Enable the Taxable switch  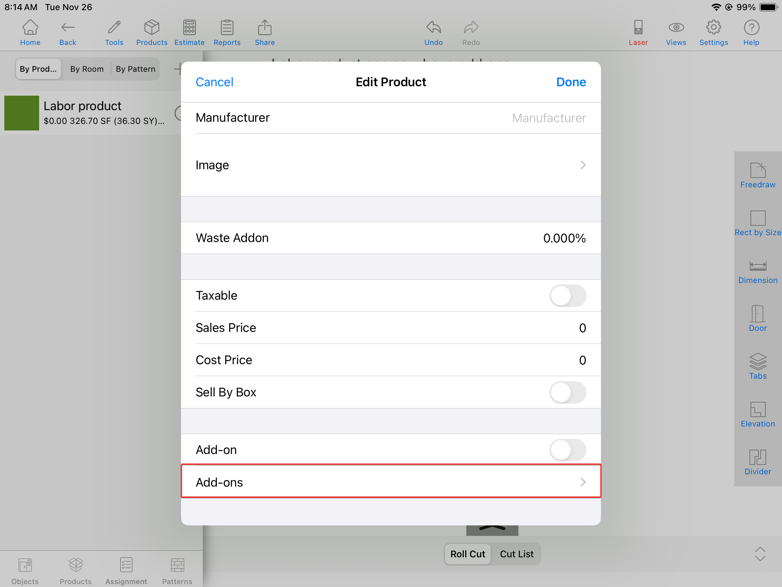[567, 296]
